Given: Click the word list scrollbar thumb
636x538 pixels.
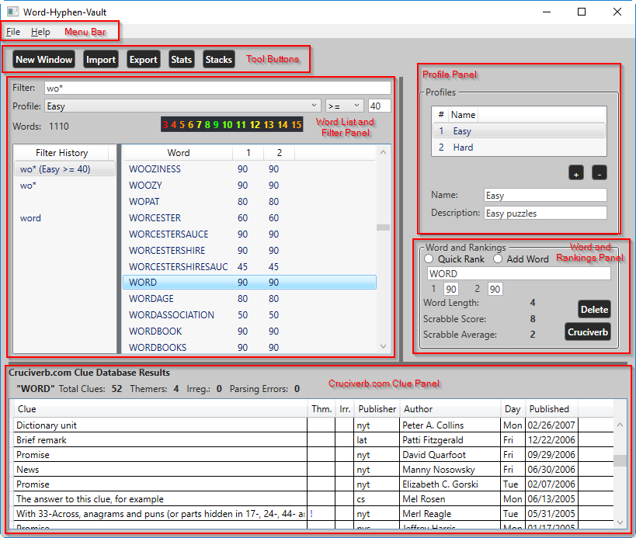Looking at the screenshot, I should point(383,227).
